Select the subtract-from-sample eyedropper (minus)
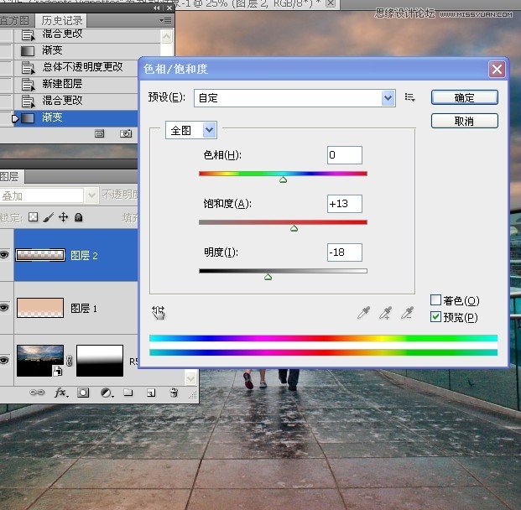The width and height of the screenshot is (521, 510). pos(407,313)
